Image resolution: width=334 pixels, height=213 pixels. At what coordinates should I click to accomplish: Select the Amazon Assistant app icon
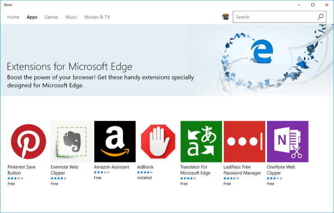click(115, 142)
